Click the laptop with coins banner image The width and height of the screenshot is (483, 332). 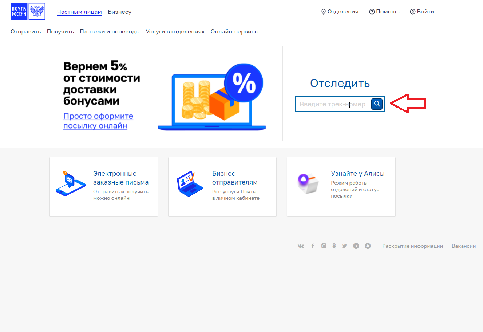[x=212, y=97]
